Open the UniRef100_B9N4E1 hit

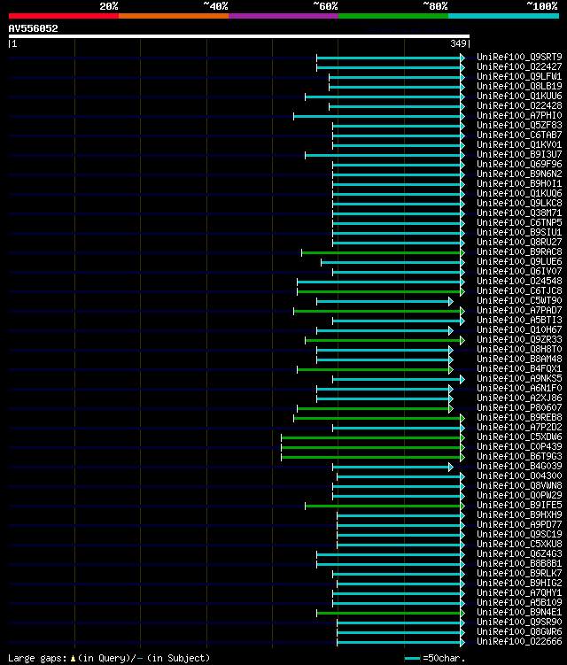coord(519,613)
